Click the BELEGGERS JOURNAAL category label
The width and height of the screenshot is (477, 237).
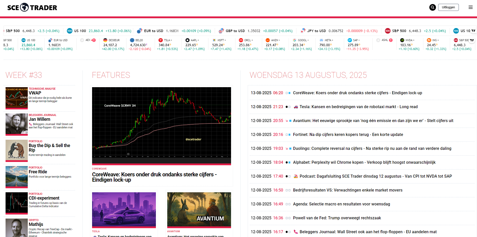(x=42, y=115)
